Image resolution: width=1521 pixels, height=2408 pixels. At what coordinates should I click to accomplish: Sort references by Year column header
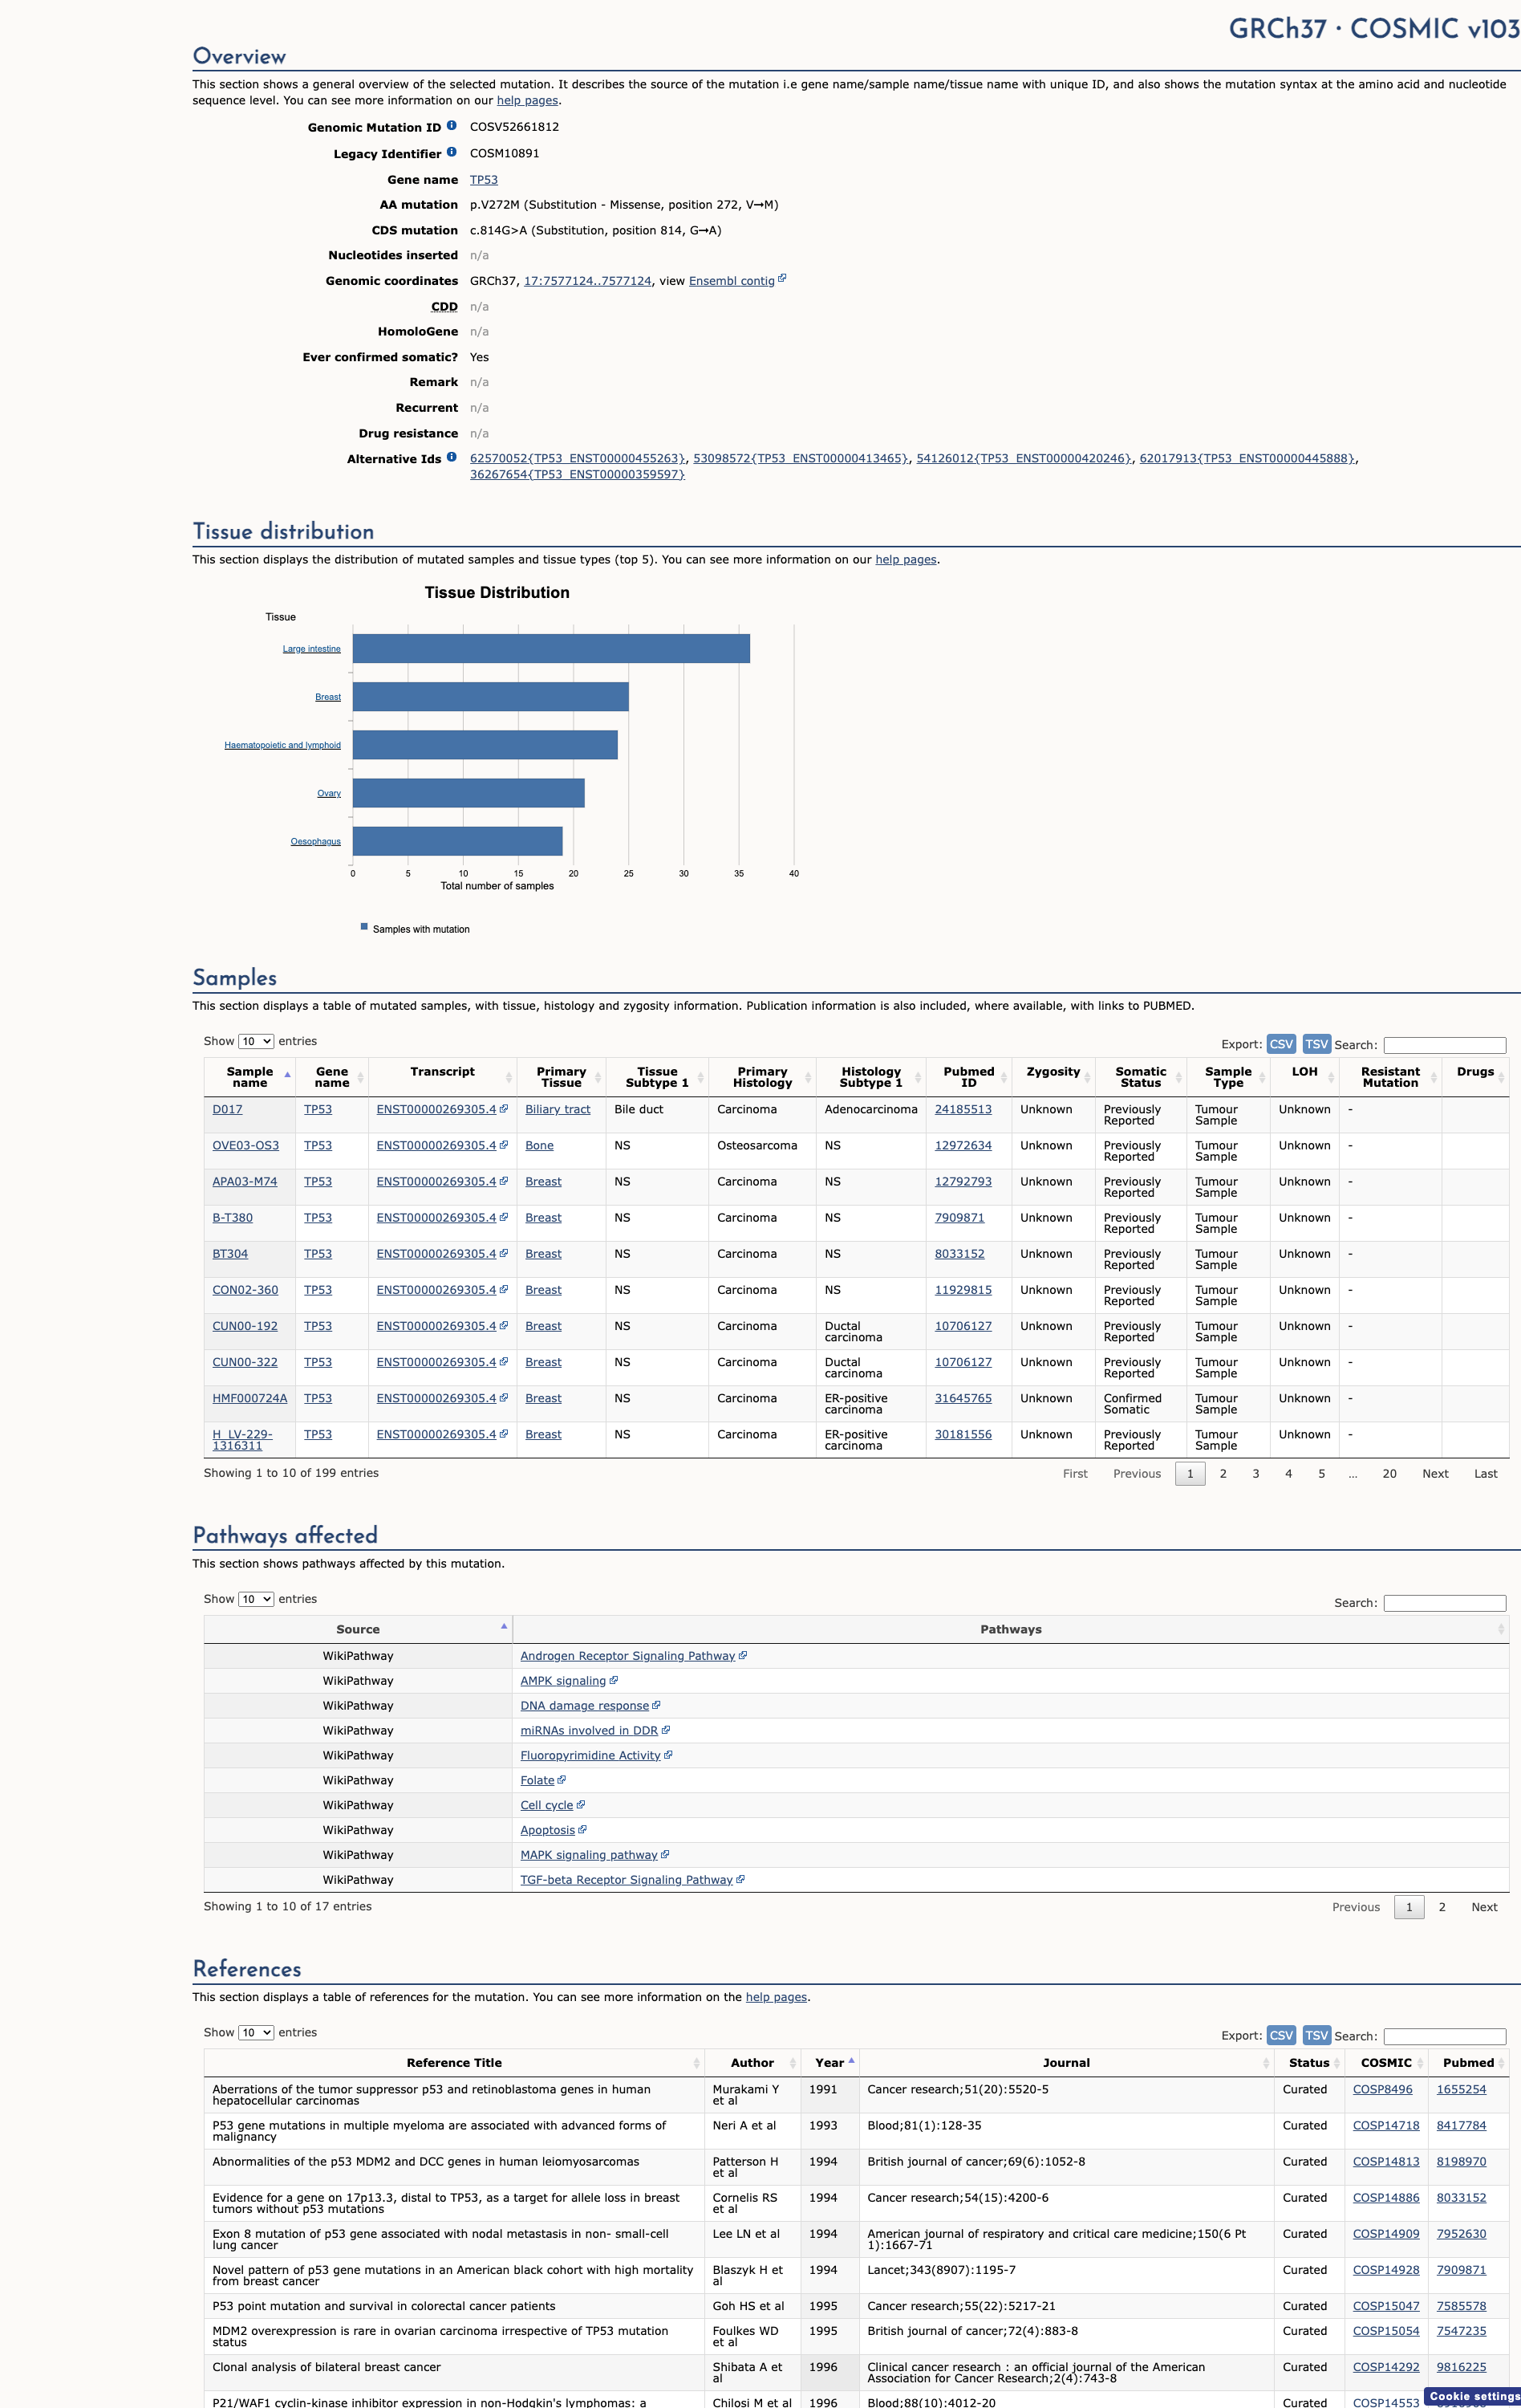coord(830,2062)
